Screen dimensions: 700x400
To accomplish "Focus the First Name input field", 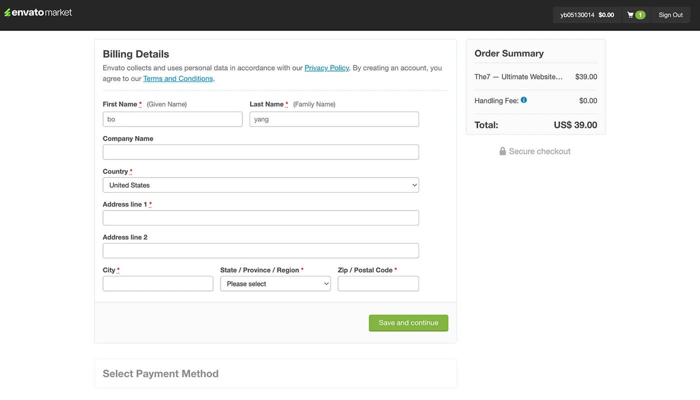I will 172,119.
